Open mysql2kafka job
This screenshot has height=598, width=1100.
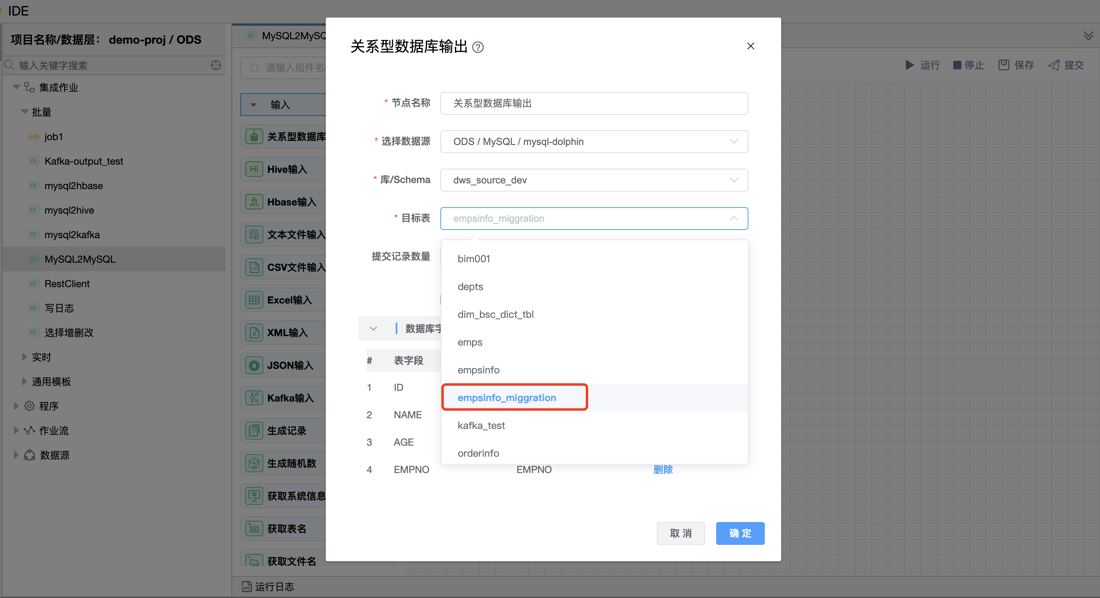[x=72, y=235]
